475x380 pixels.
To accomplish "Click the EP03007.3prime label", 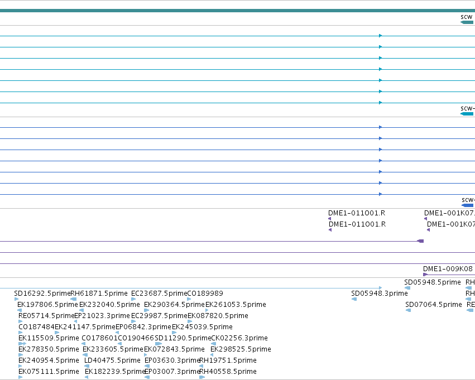I will coord(172,372).
